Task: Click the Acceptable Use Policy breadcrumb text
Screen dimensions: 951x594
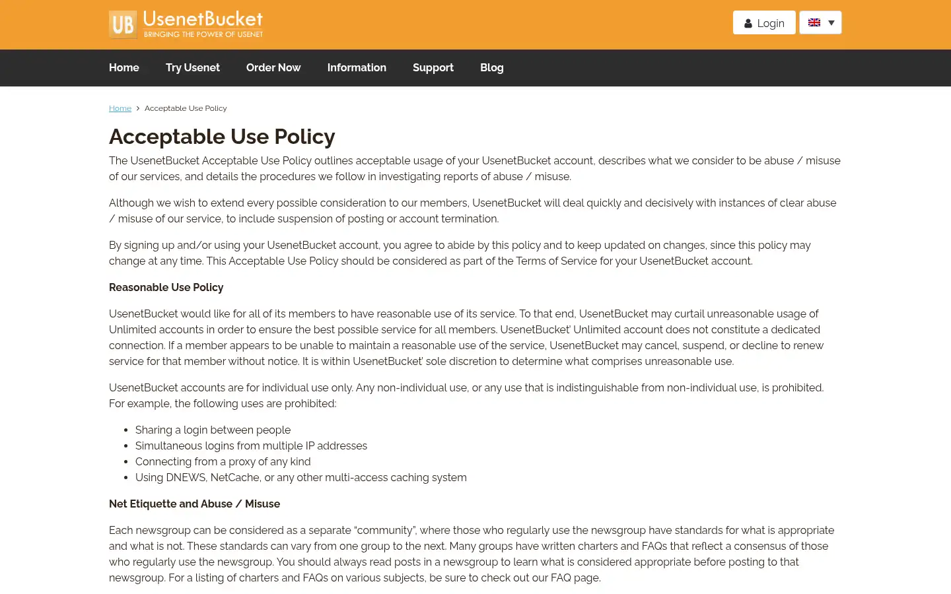Action: tap(186, 108)
